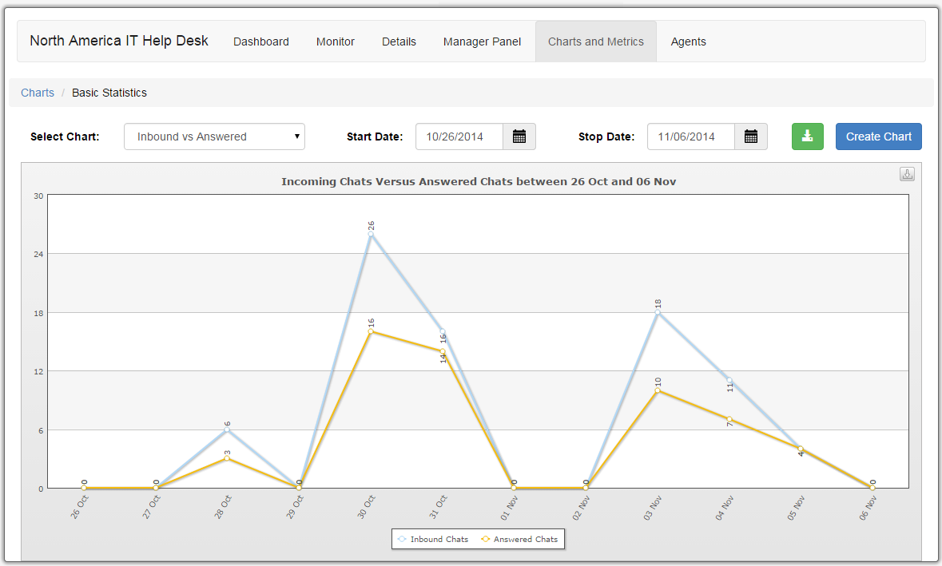Click the chart title text
This screenshot has height=566, width=942.
479,181
